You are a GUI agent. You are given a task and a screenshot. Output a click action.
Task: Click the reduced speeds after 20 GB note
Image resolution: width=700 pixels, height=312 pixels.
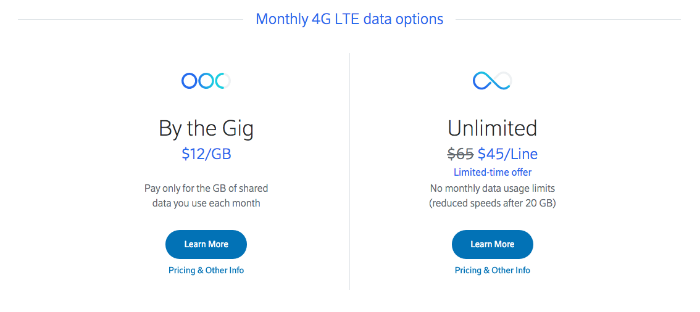tap(493, 203)
